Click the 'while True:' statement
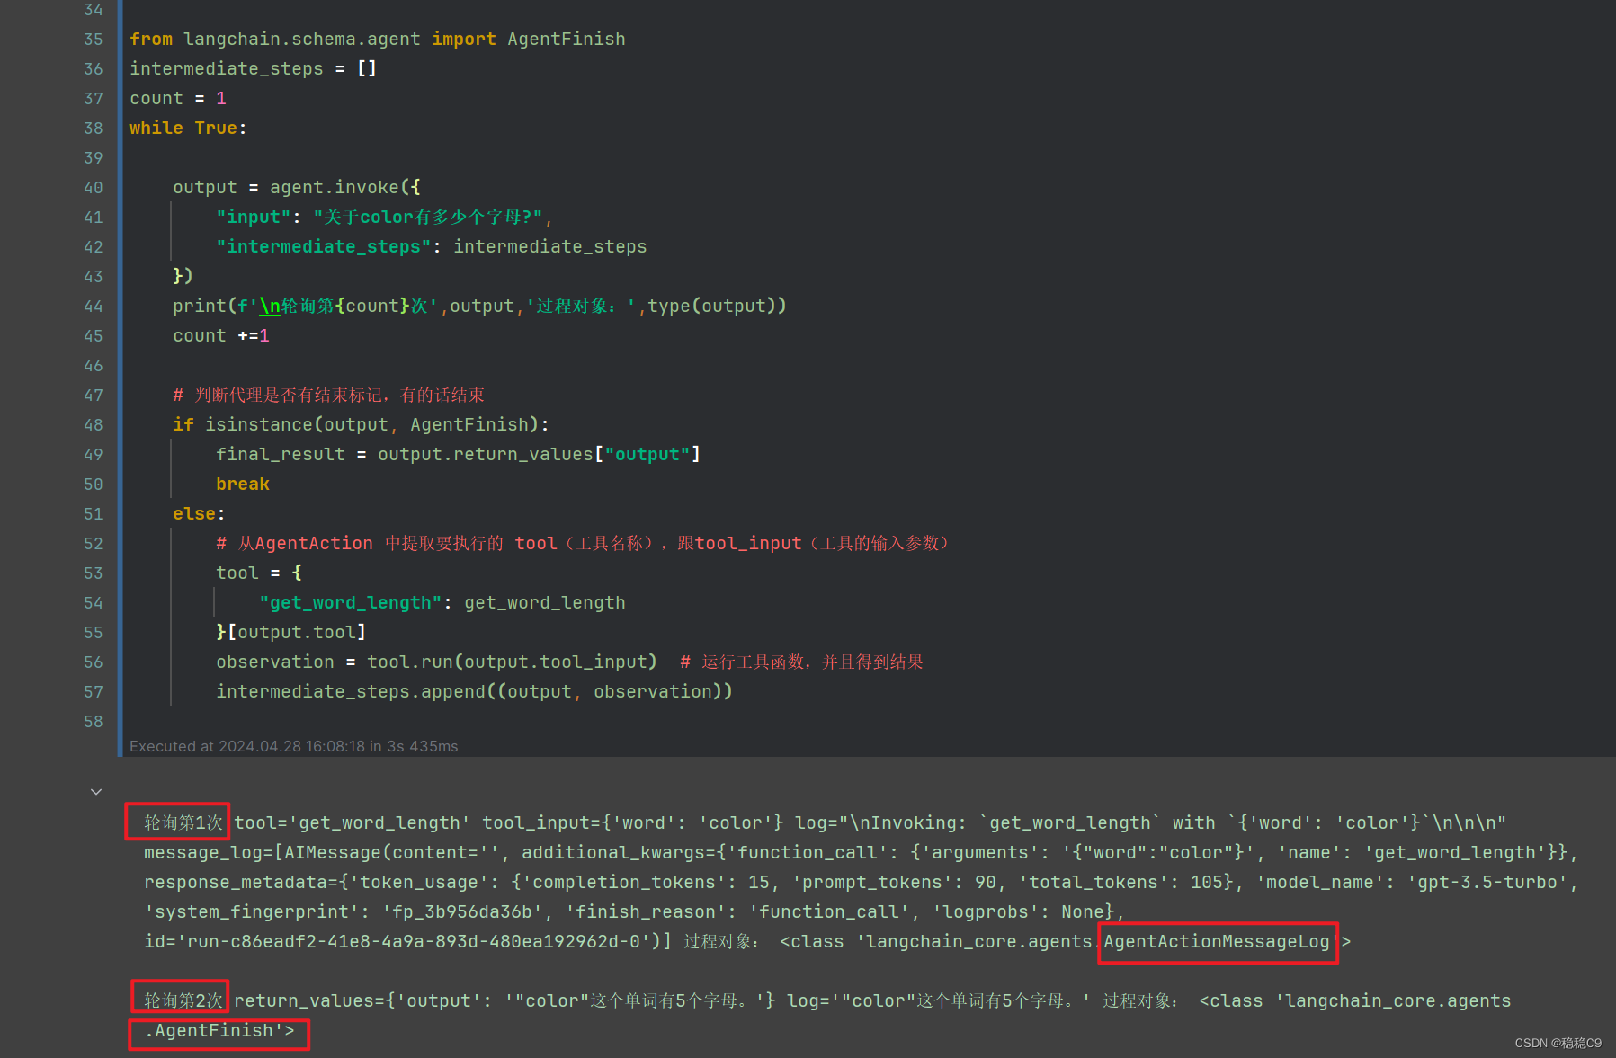 click(x=188, y=129)
